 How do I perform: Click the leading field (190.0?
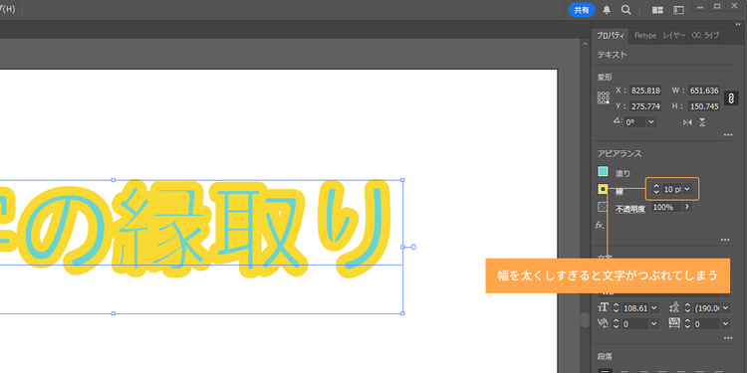pyautogui.click(x=706, y=308)
